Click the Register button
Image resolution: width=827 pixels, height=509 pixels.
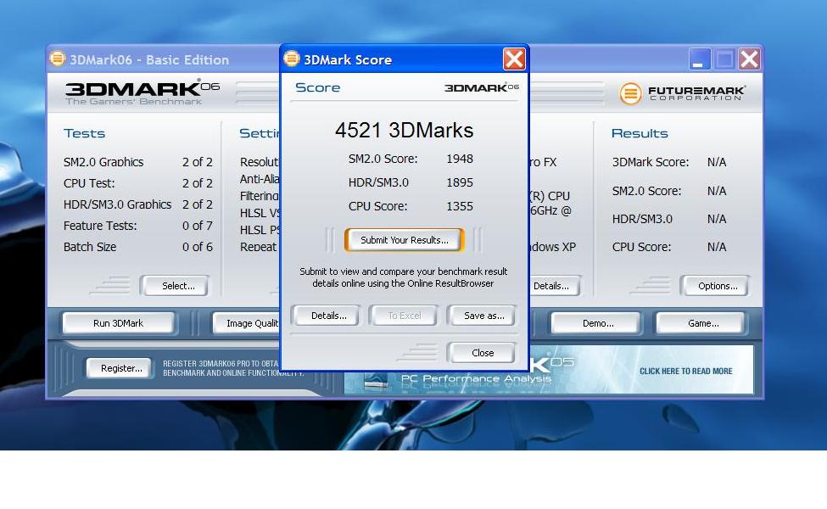point(120,368)
